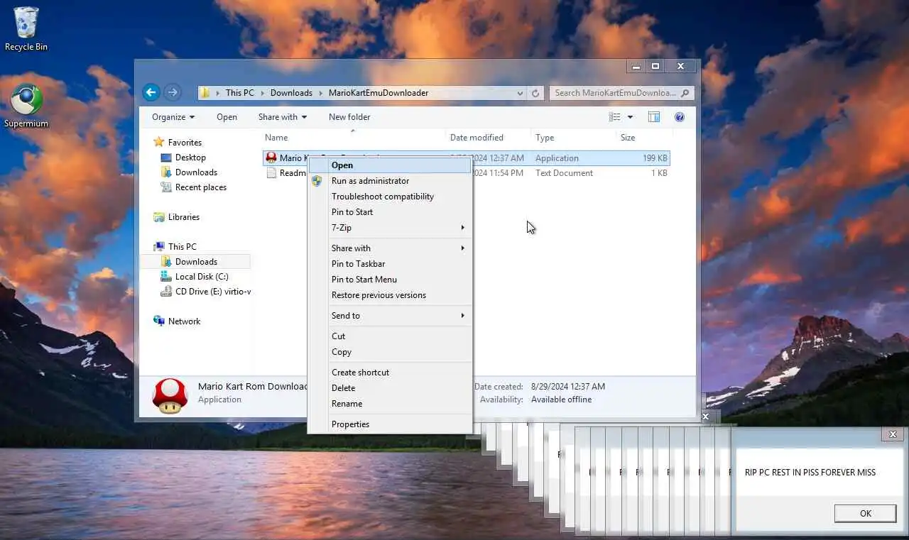Choose Cut from the context menu
This screenshot has width=909, height=540.
coord(390,336)
